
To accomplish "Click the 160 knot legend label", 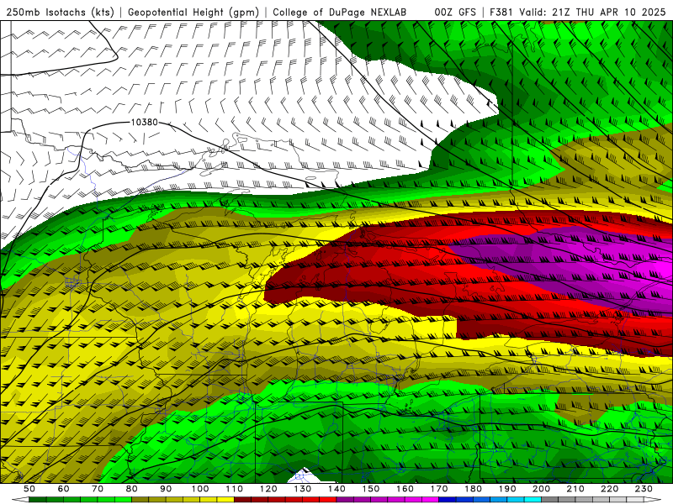I will (x=405, y=489).
